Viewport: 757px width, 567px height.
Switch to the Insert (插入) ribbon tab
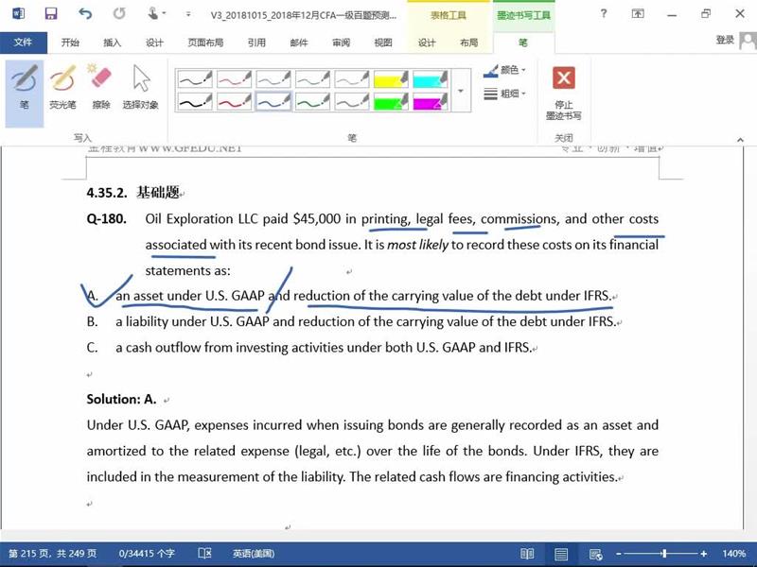pos(112,43)
